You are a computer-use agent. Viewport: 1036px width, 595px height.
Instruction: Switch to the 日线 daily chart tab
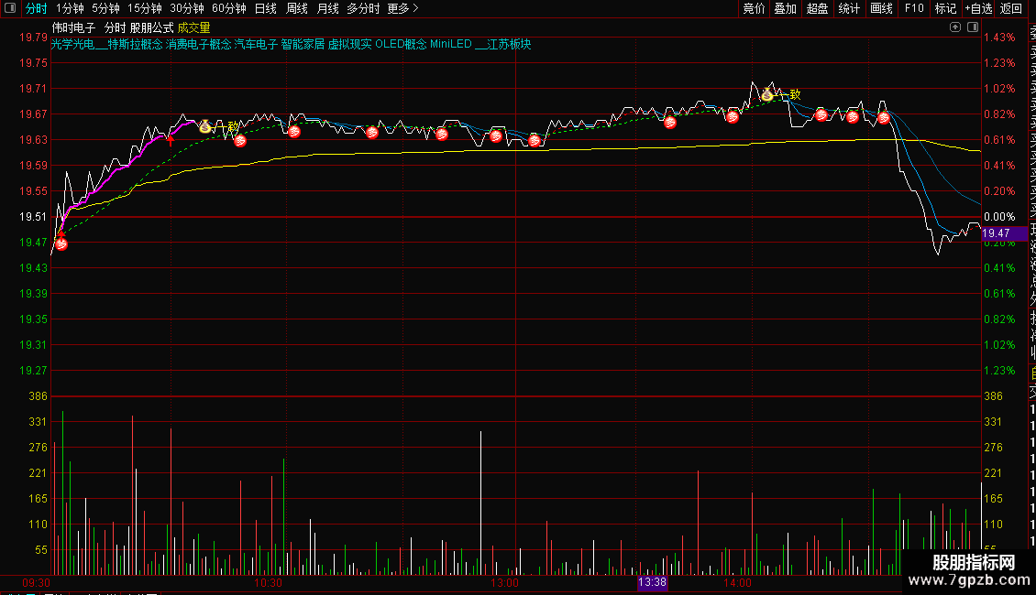(266, 8)
